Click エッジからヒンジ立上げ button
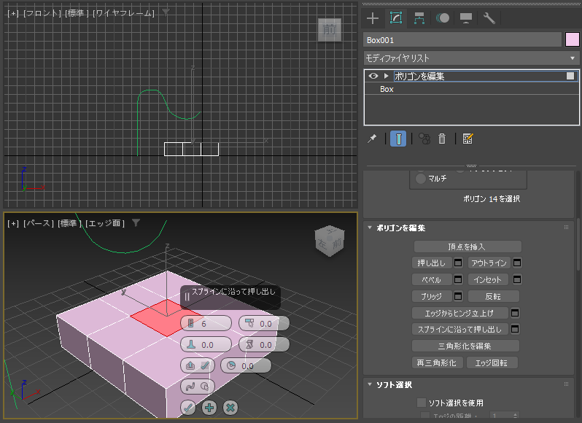Viewport: 582px width, 423px height. (460, 313)
